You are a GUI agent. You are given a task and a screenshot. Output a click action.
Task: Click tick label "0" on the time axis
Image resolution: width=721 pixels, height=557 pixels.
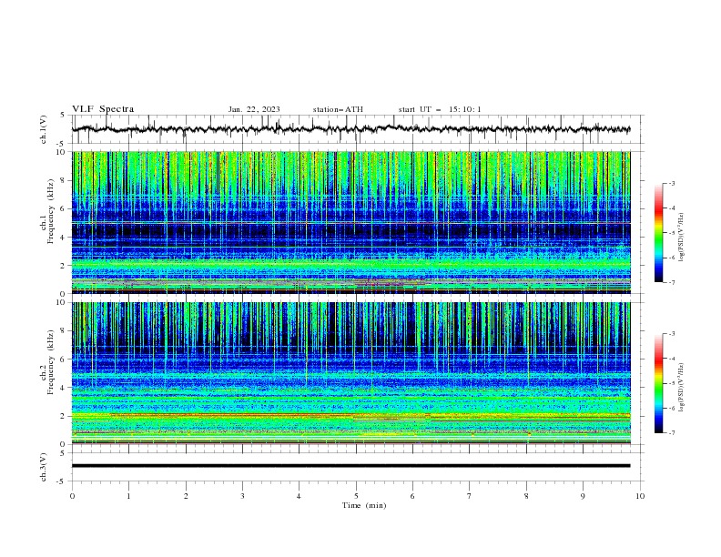pos(72,496)
